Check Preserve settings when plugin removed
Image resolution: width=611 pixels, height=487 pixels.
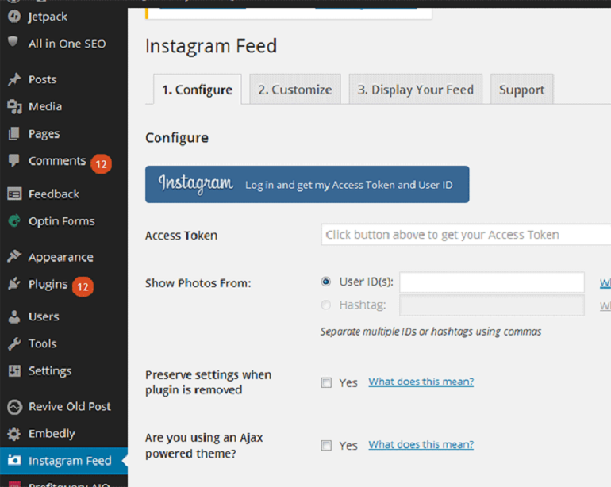point(327,382)
